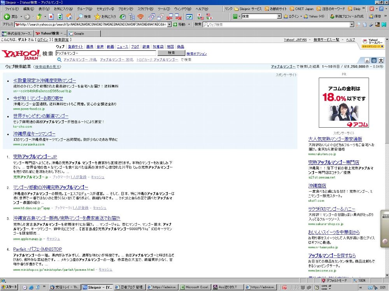Image resolution: width=389 pixels, height=291 pixels.
Task: Open the star お気に入り favorites button
Action: 105,17
